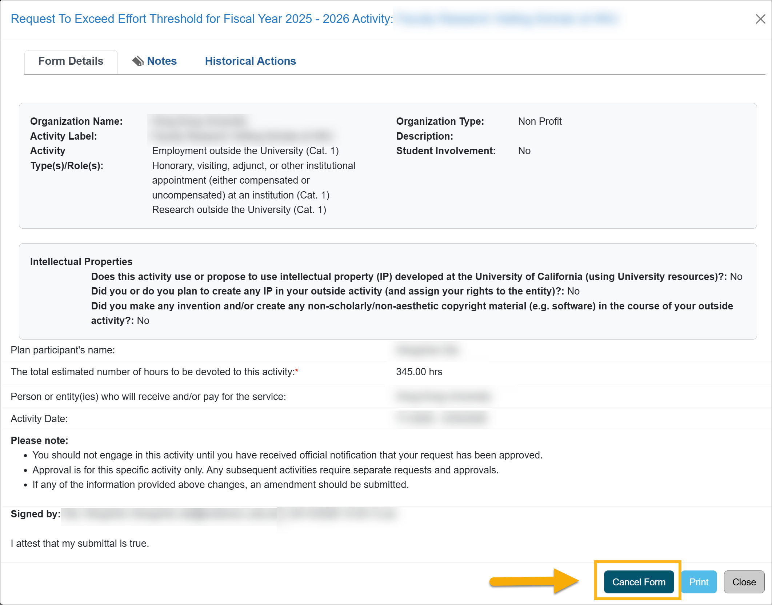
Task: Select the Student Involvement value No
Action: [x=524, y=151]
